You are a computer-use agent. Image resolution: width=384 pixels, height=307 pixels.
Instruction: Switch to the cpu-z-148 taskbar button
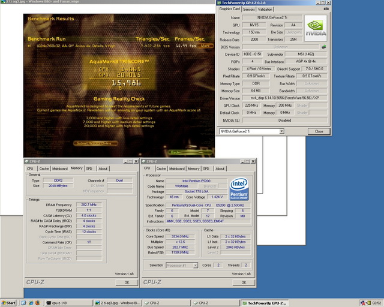[x=68, y=303]
